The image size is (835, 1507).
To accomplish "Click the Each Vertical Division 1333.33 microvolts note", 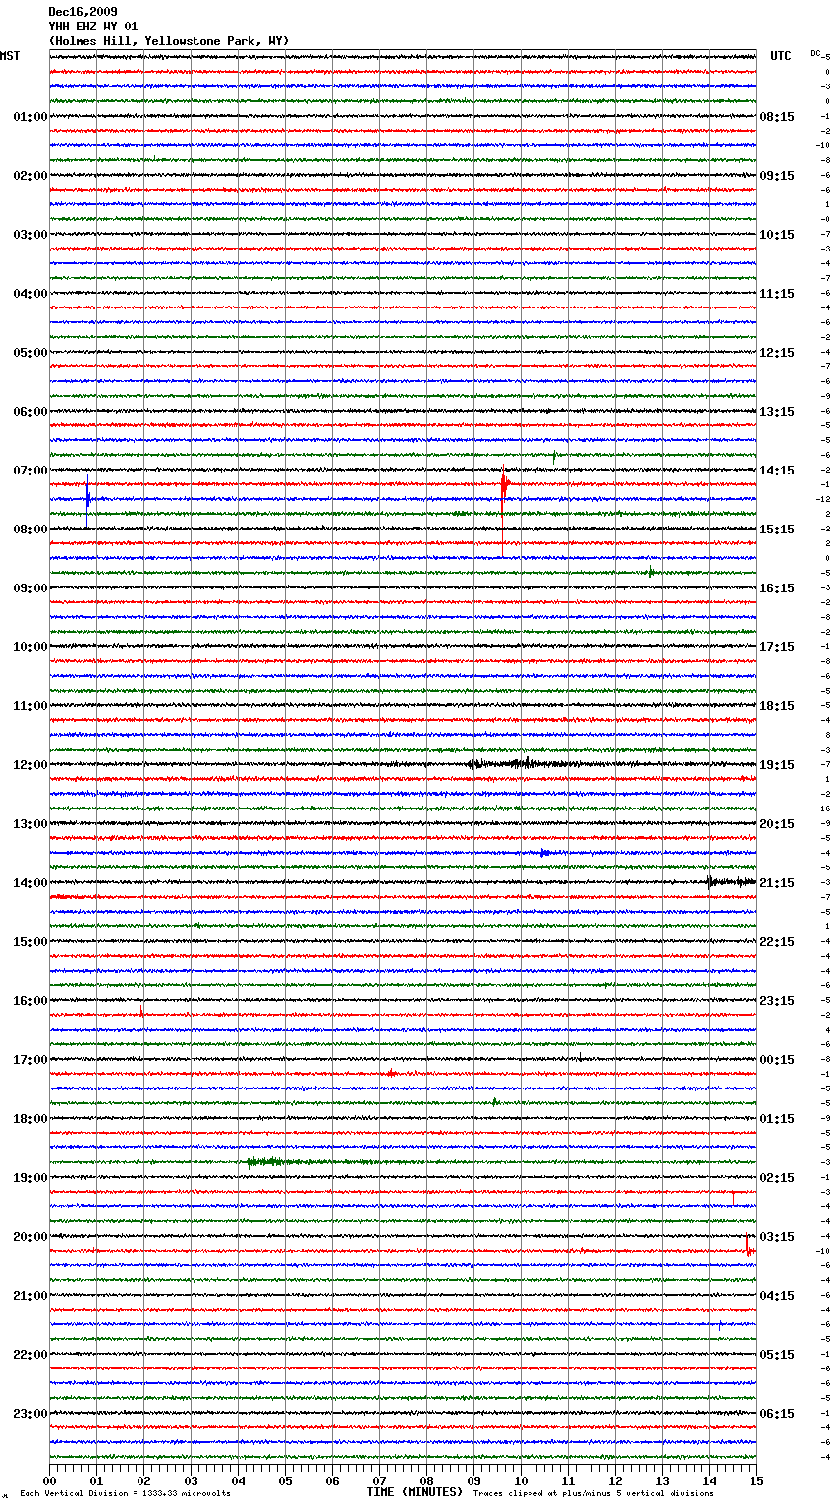I will 125,1493.
